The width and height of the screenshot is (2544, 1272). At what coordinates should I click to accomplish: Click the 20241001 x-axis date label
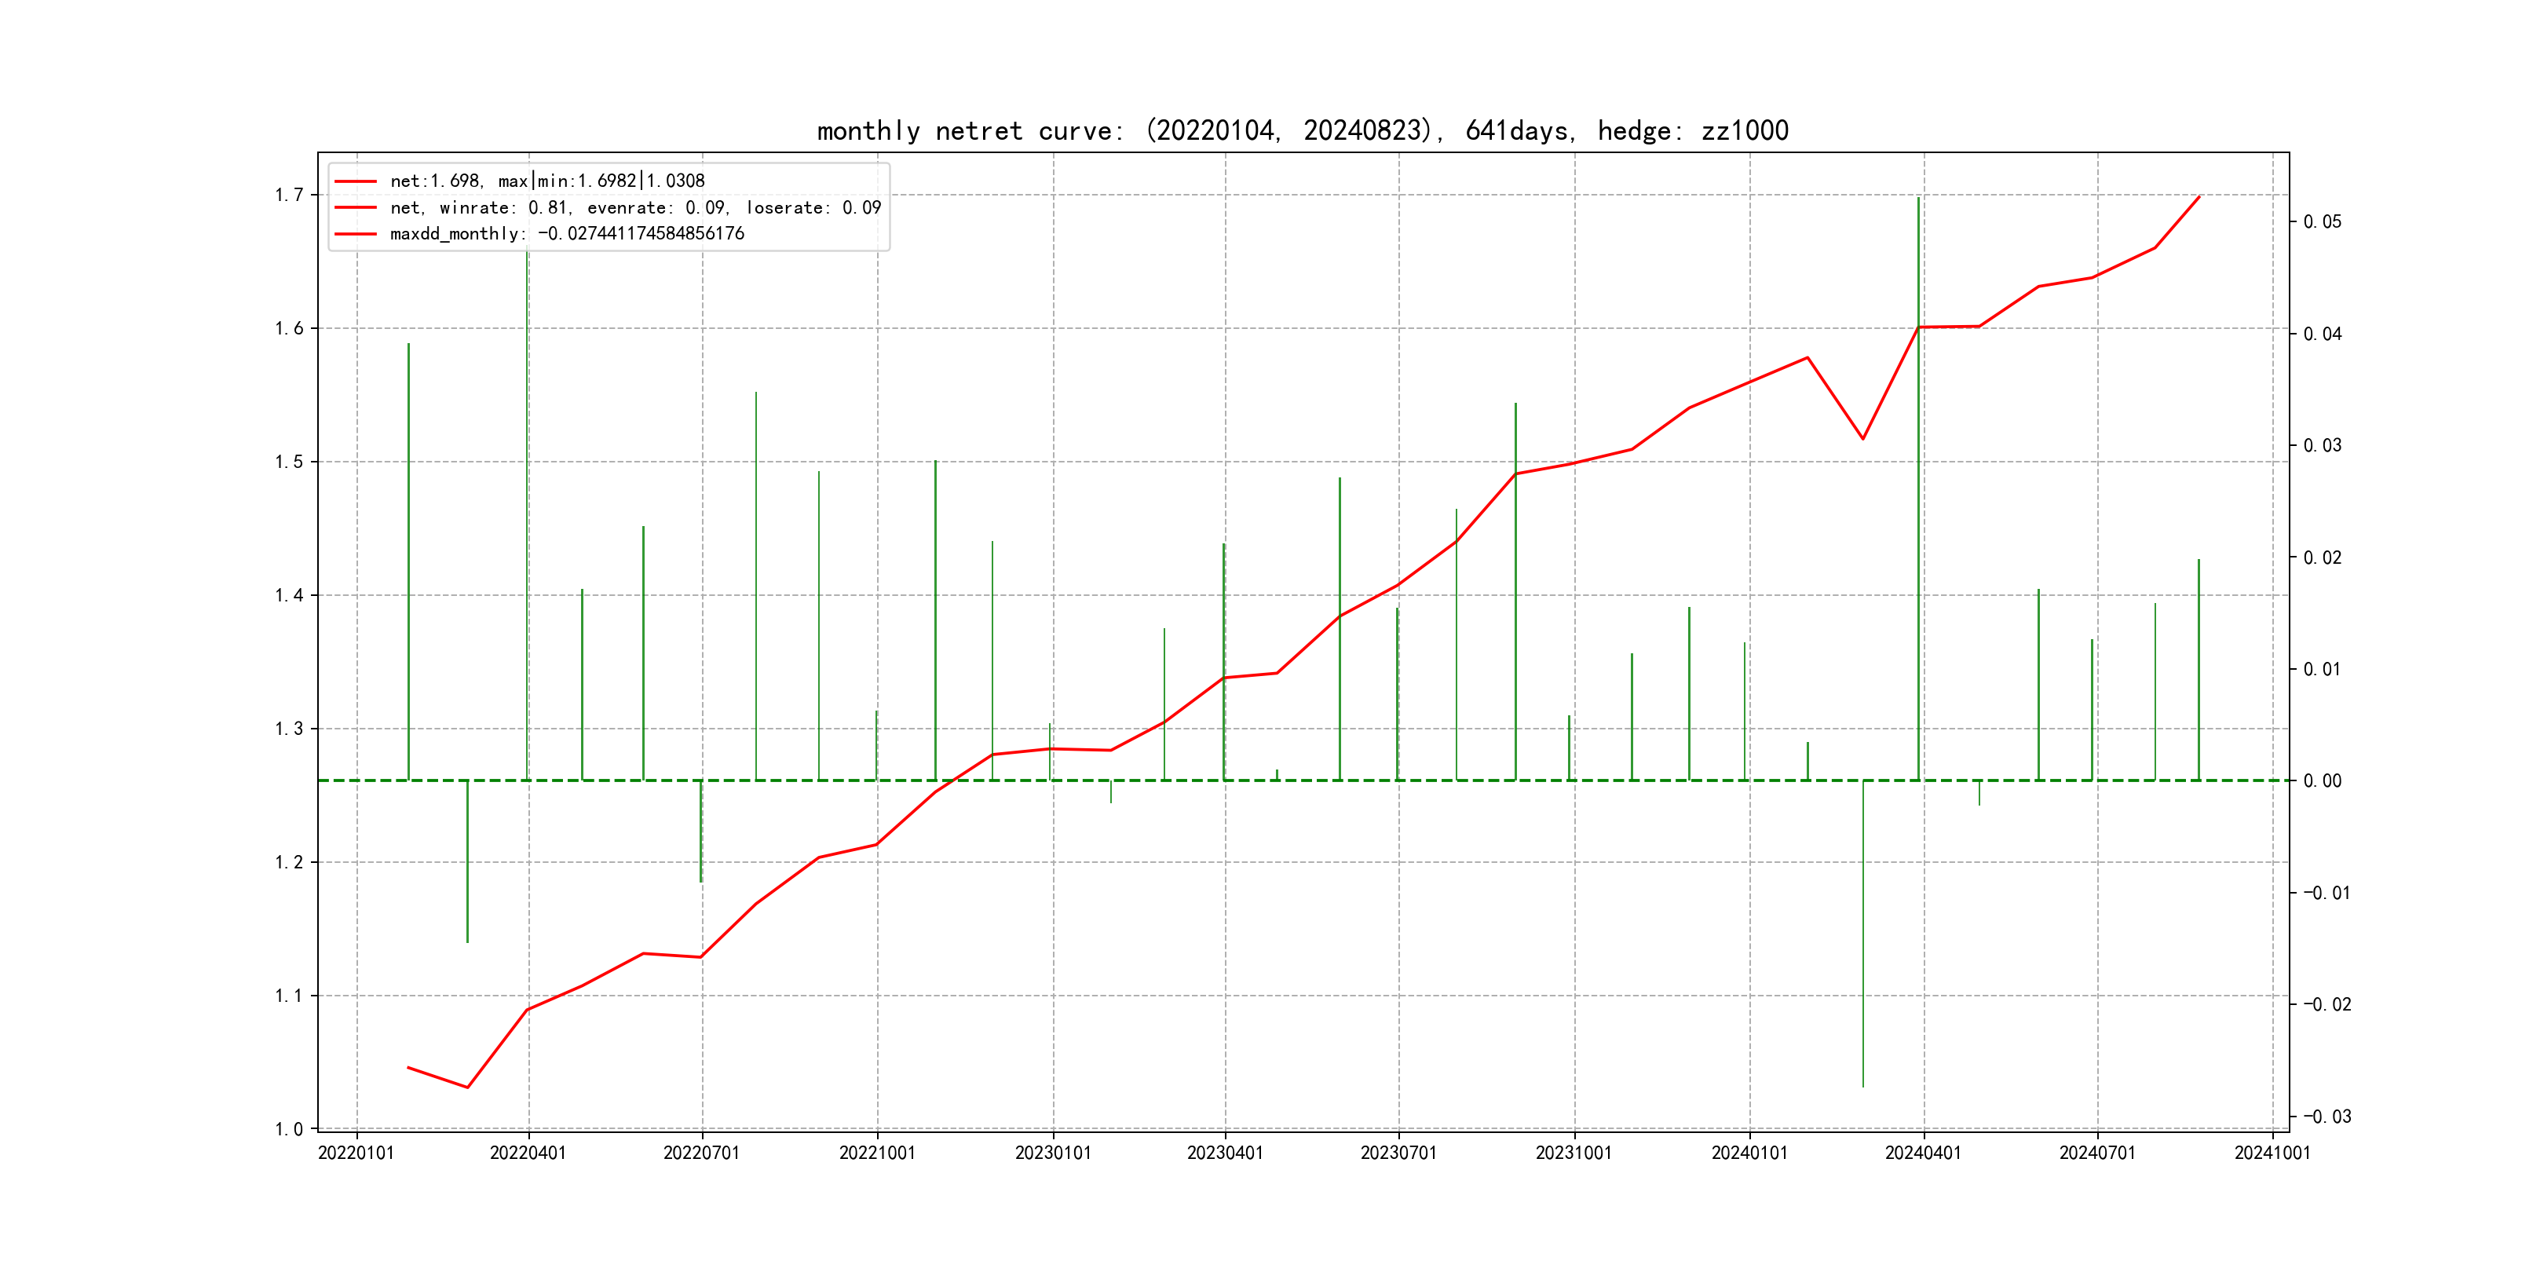[2272, 1153]
